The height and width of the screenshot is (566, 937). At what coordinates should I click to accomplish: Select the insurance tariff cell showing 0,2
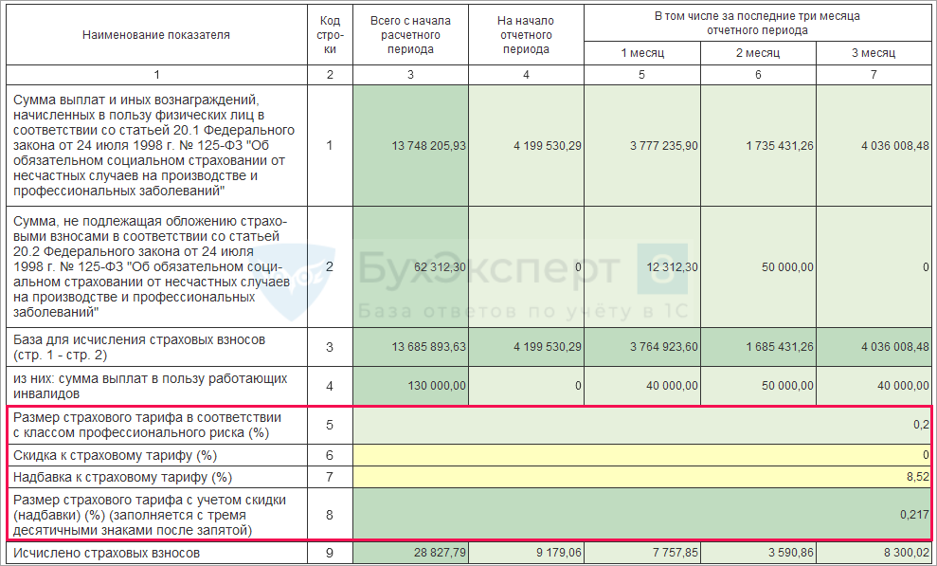point(641,426)
